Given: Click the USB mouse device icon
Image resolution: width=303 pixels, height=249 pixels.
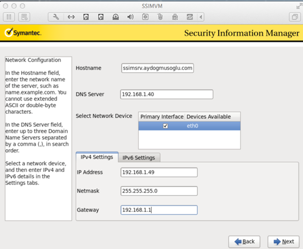Looking at the screenshot, I should [x=160, y=17].
